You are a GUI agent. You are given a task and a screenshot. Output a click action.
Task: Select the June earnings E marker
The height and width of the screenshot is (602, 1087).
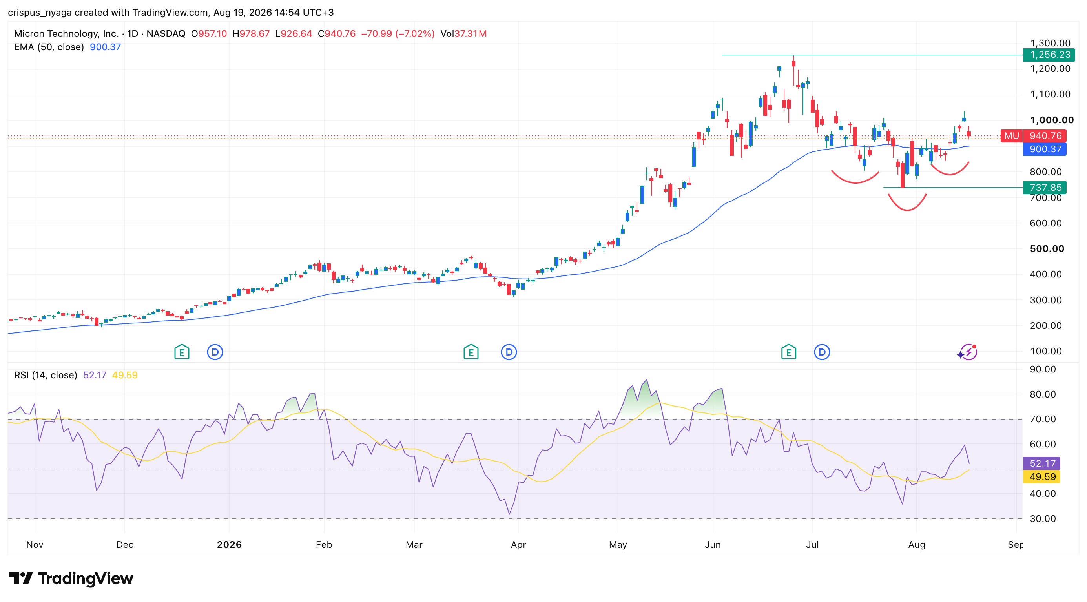click(x=789, y=352)
